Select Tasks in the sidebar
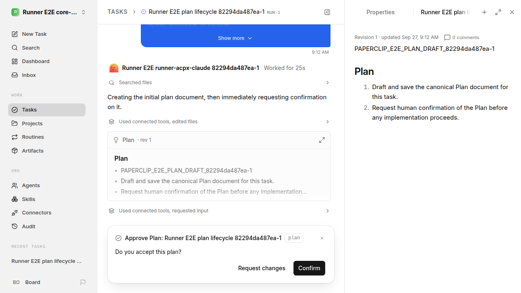Screen dimensions: 521x293 pyautogui.click(x=47, y=110)
